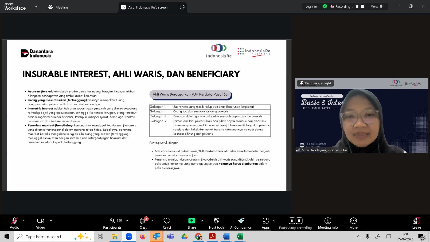This screenshot has width=430, height=242.
Task: Unmute the microphone with the Audio button
Action: pos(15,223)
